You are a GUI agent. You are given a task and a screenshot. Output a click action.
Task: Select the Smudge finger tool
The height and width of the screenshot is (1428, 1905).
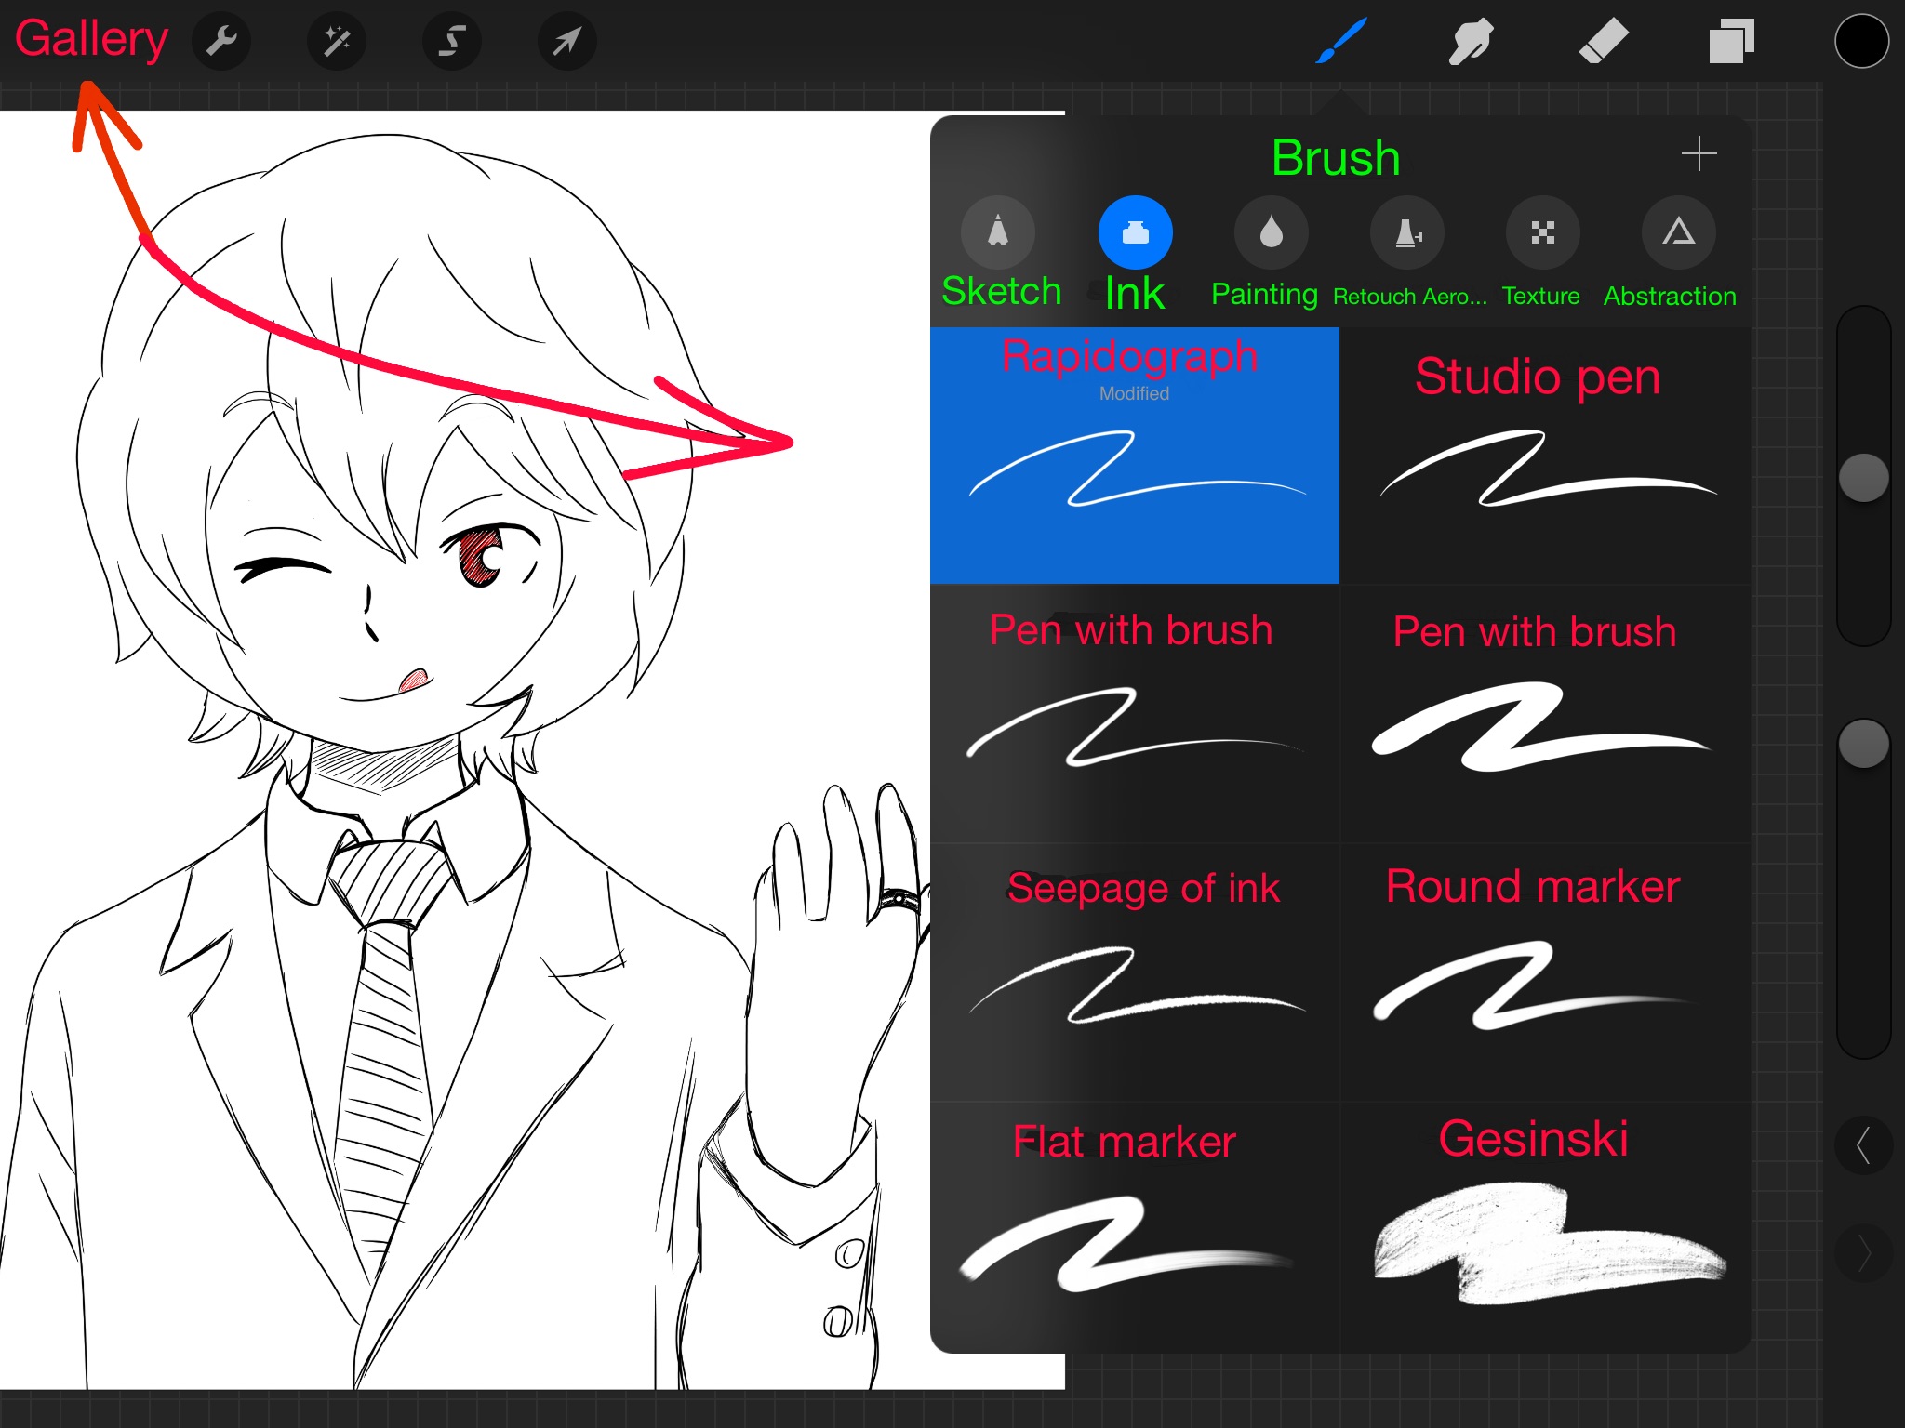coord(1471,41)
